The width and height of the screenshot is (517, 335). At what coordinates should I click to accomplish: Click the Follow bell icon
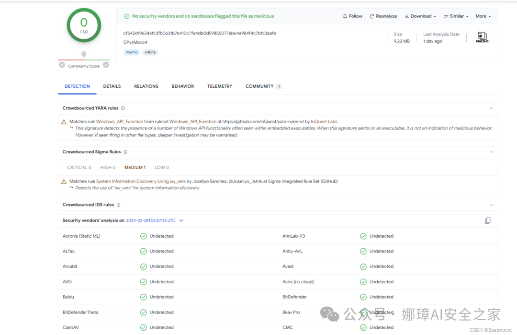point(345,16)
